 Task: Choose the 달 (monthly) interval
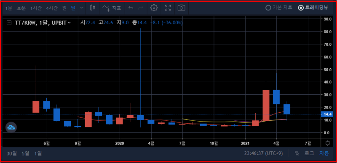point(73,8)
